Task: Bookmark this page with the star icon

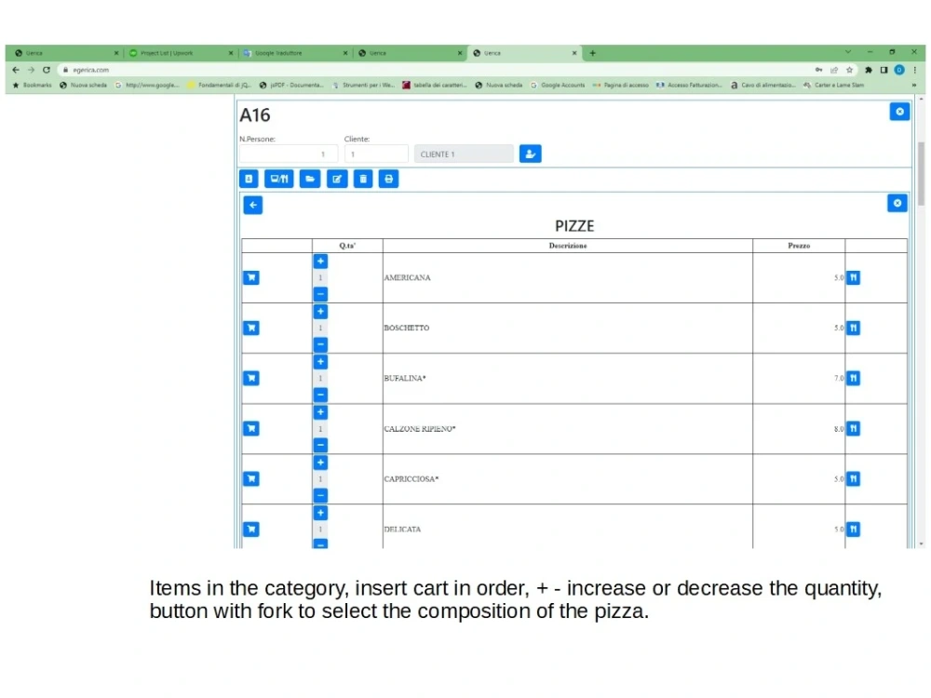Action: coord(849,70)
